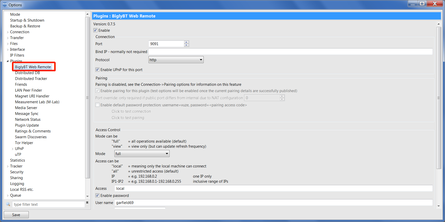Screen dimensions: 445x222
Task: Open Statistics settings
Action: coord(18,160)
